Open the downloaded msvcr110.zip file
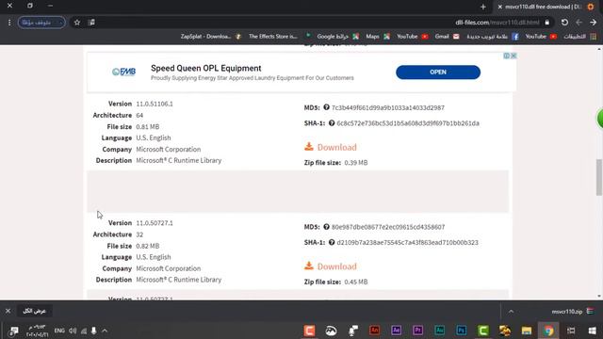The width and height of the screenshot is (603, 339). pos(573,312)
